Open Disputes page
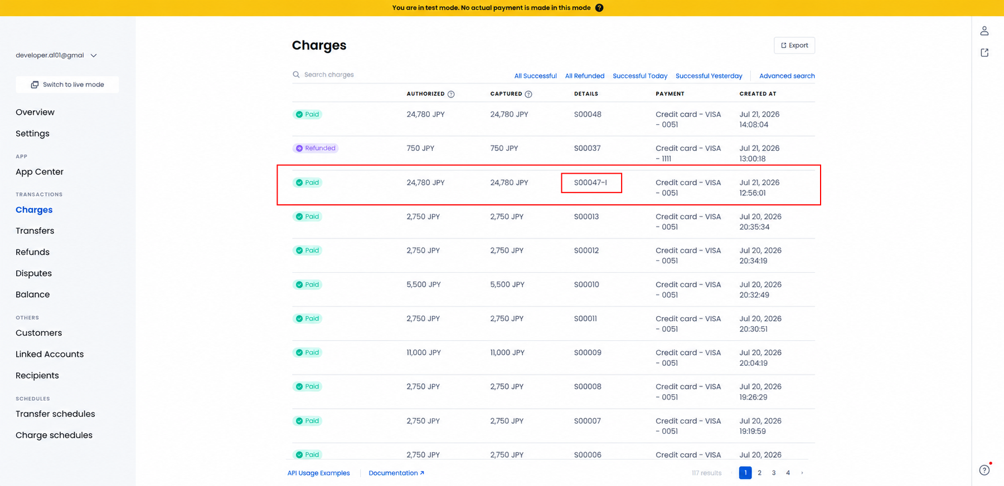 click(33, 273)
